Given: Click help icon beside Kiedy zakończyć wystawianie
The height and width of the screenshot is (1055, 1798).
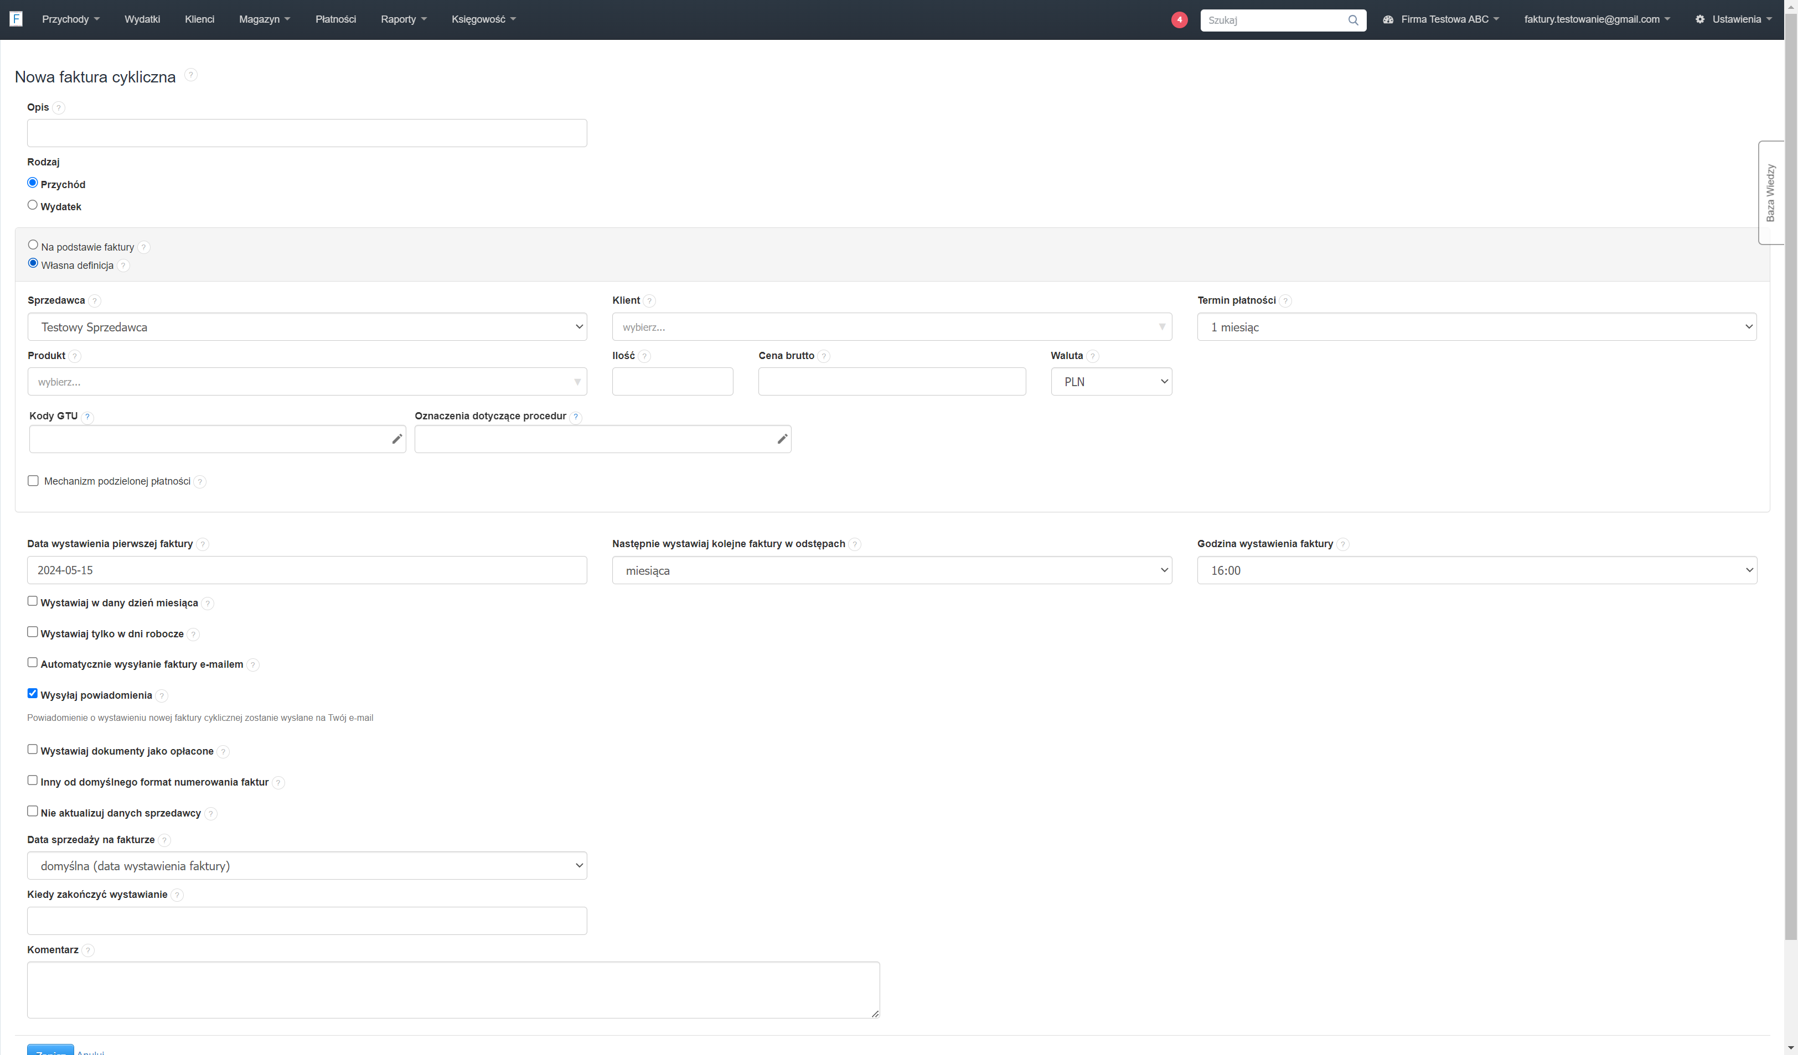Looking at the screenshot, I should point(177,895).
